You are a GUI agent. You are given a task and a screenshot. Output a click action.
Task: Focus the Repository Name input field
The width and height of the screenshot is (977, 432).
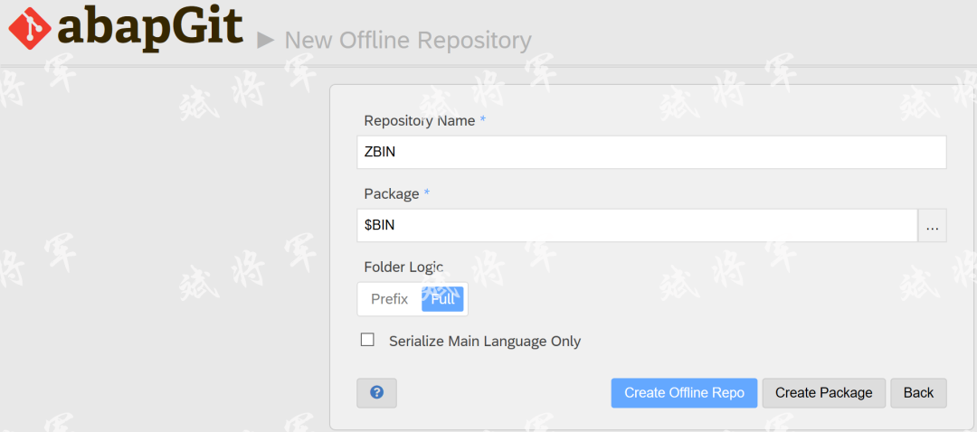(651, 153)
